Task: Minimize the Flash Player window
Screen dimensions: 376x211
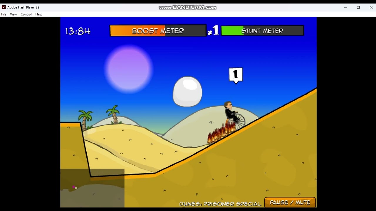Action: point(346,7)
